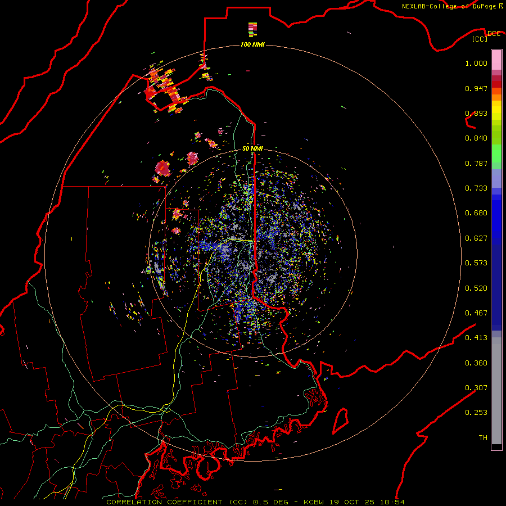Click the [CC] legend heading
The width and height of the screenshot is (506, 506).
[480, 39]
